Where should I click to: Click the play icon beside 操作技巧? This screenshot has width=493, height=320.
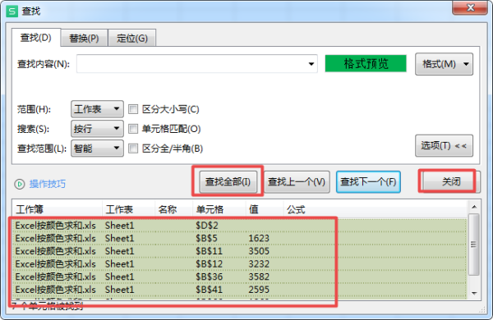[x=20, y=184]
